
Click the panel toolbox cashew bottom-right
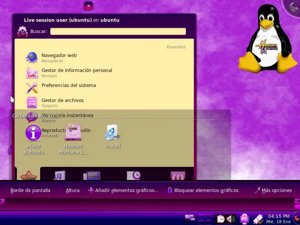[297, 218]
